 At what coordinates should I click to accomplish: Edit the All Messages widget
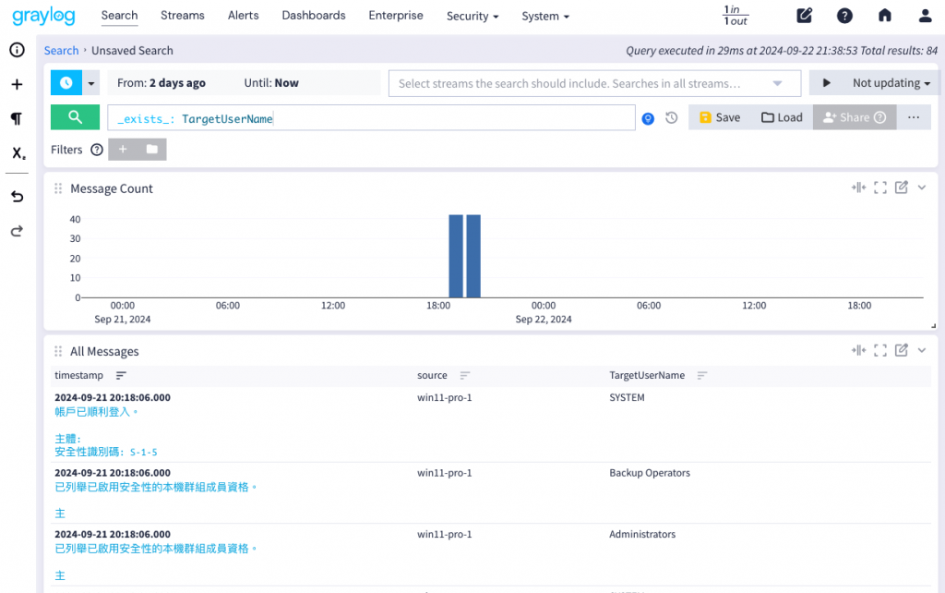pos(901,350)
